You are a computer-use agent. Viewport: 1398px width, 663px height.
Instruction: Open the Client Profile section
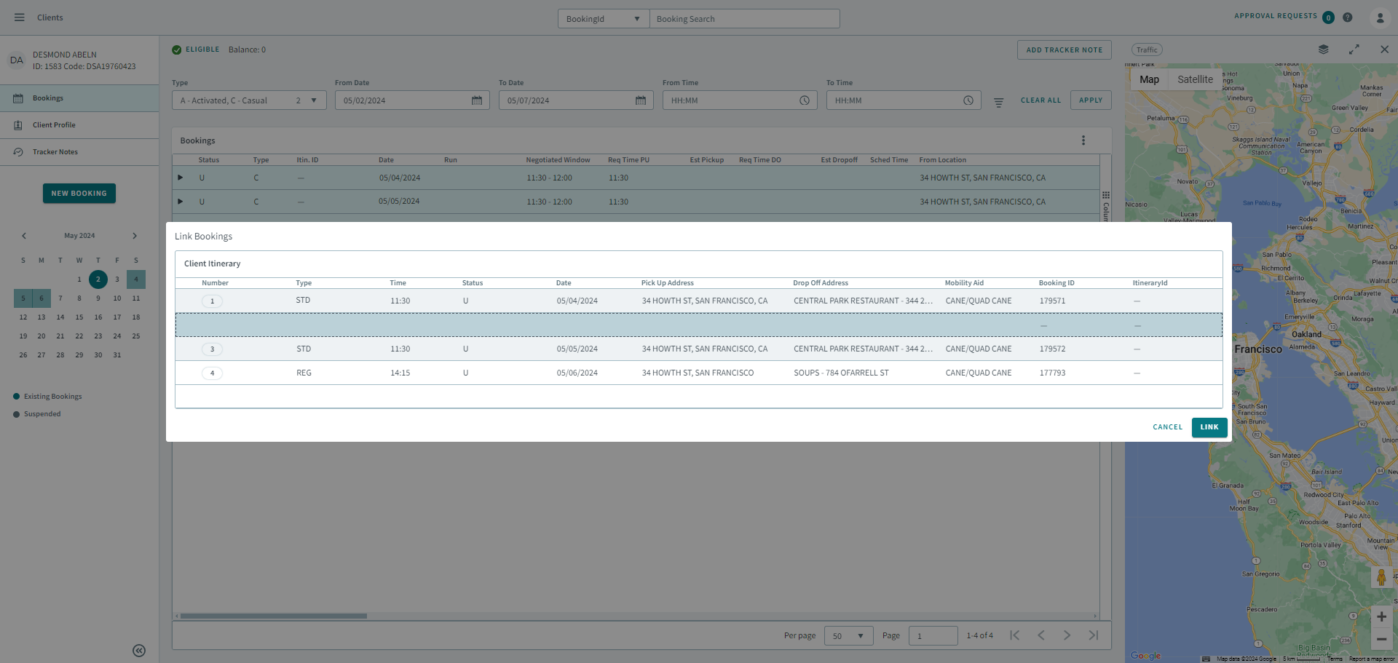coord(55,124)
